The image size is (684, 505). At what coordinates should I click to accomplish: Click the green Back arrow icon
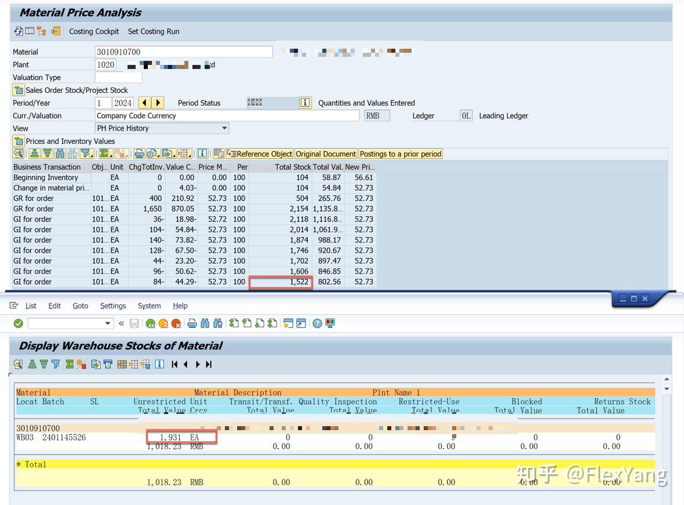(x=151, y=324)
